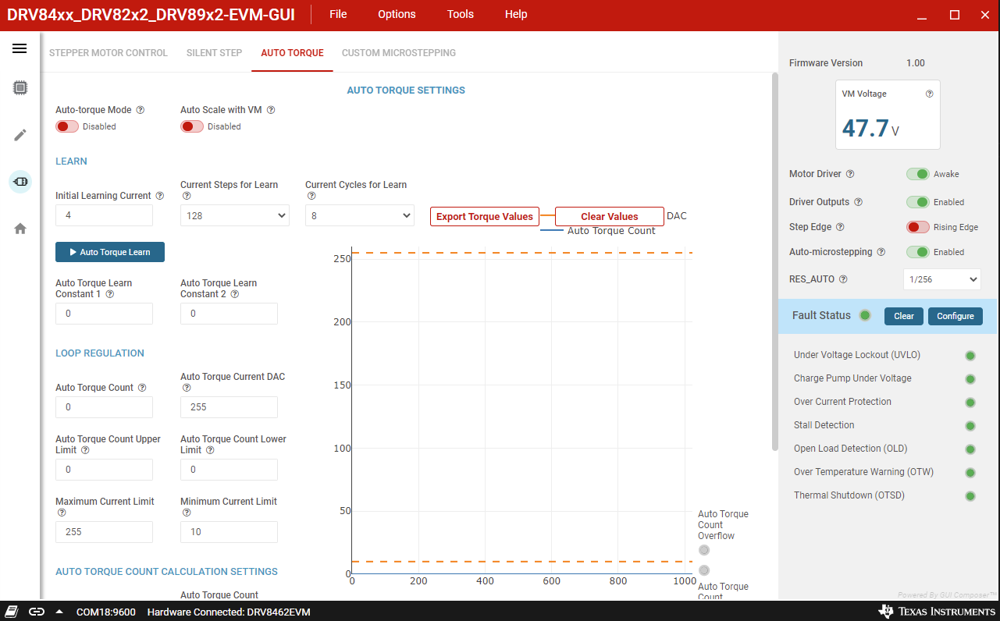Switch to Custom Microstepping tab
1000x621 pixels.
(x=399, y=53)
